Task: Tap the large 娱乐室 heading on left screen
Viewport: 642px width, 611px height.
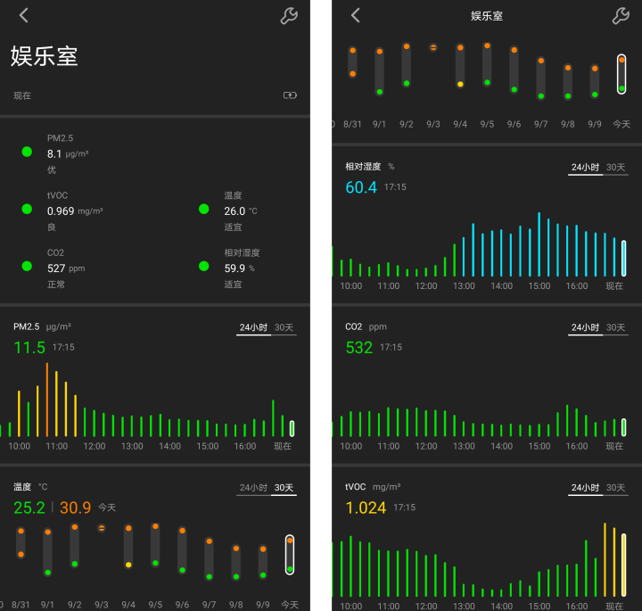Action: click(45, 56)
